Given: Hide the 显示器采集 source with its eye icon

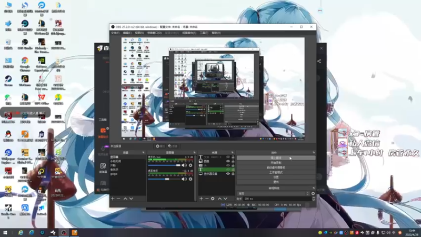Looking at the screenshot, I should [x=228, y=174].
